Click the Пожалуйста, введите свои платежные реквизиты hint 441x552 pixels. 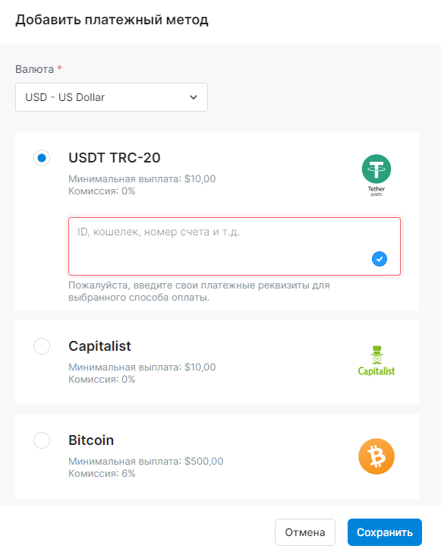(199, 291)
